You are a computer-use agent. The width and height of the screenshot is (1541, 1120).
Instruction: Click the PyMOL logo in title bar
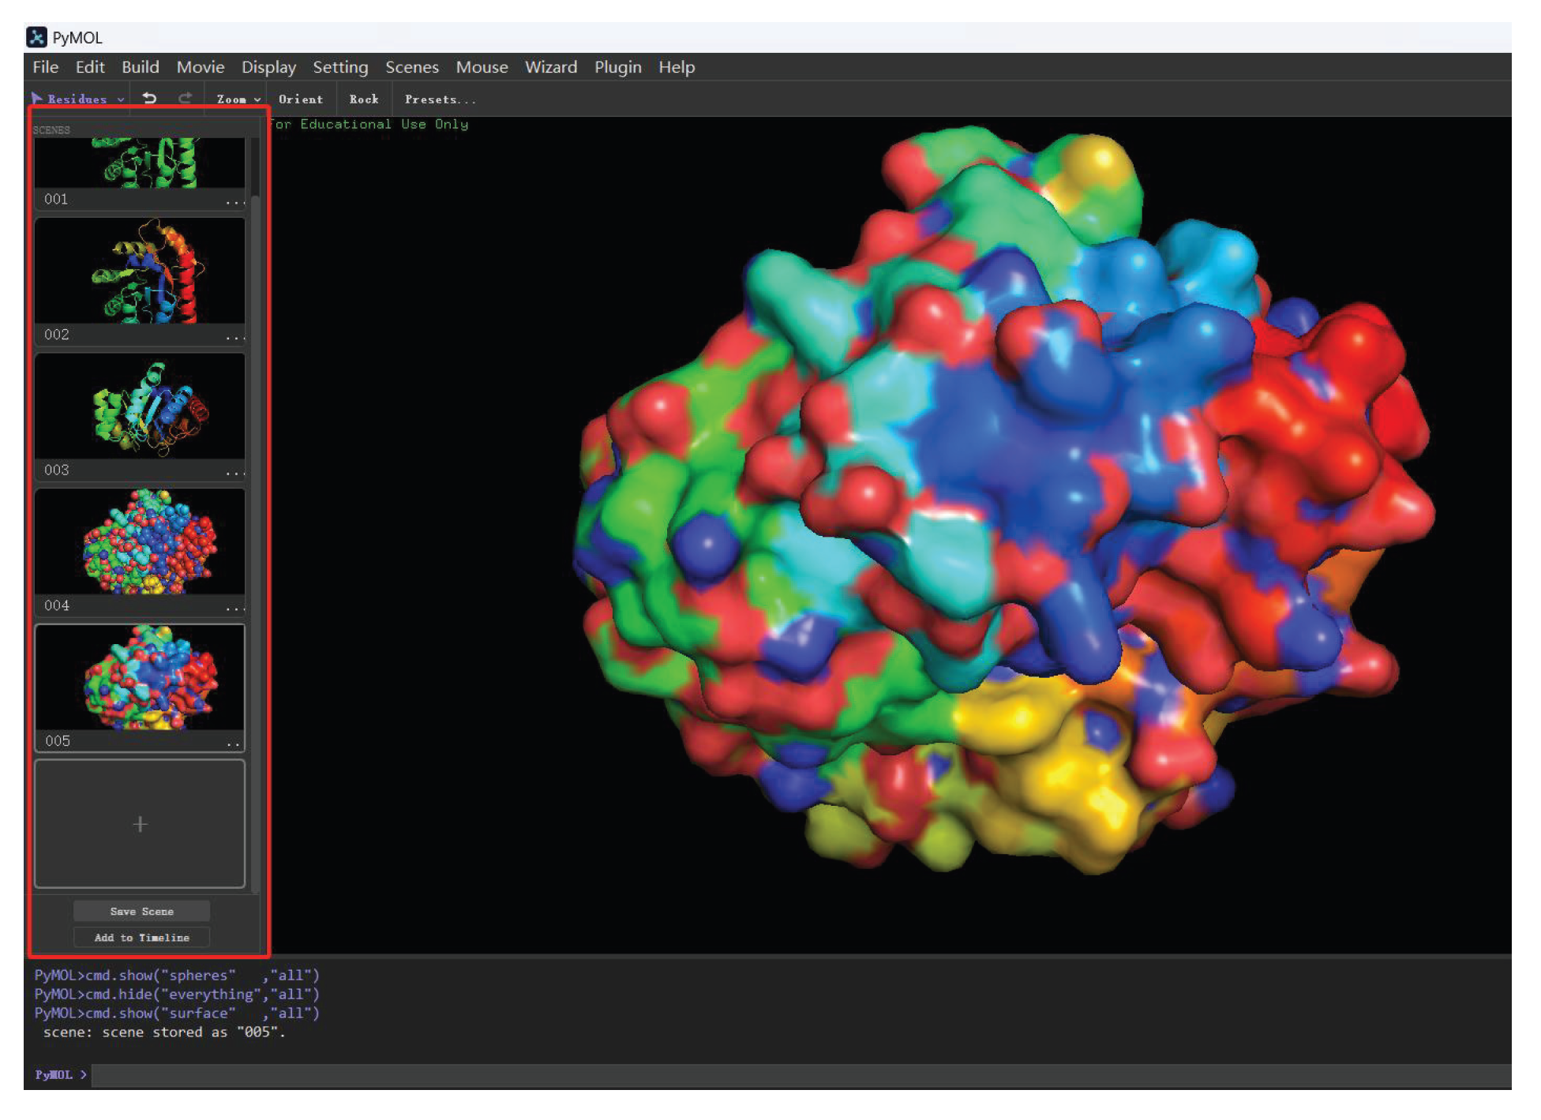(36, 37)
